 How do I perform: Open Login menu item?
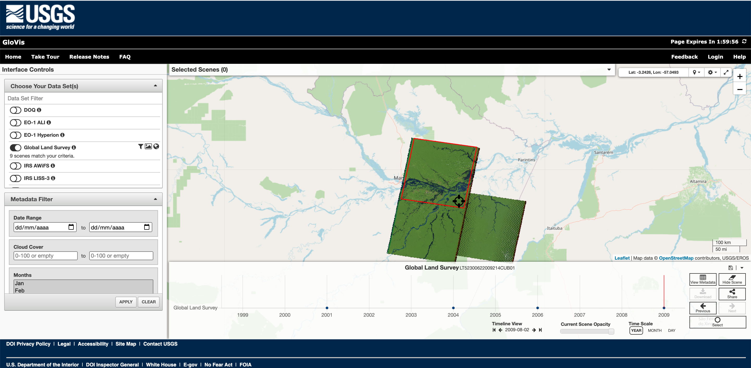coord(716,57)
